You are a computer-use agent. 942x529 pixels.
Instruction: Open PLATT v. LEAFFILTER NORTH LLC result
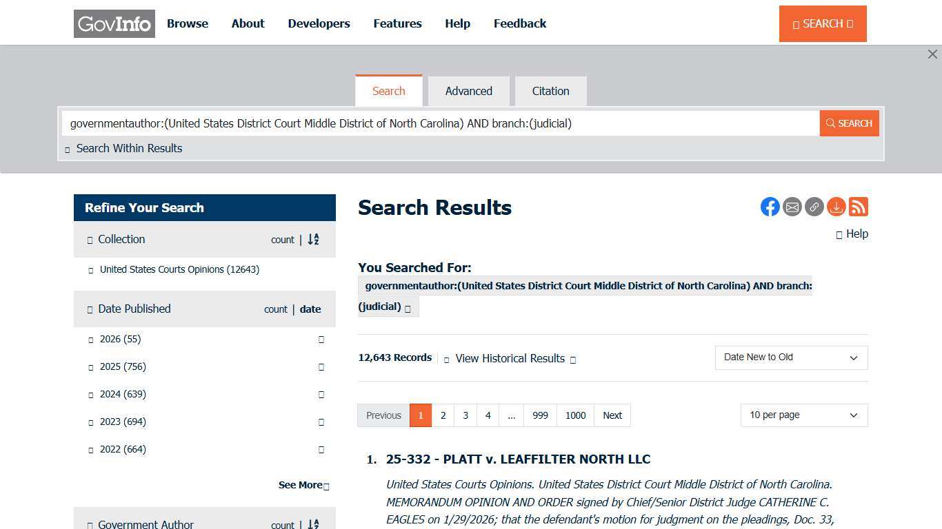(x=518, y=459)
